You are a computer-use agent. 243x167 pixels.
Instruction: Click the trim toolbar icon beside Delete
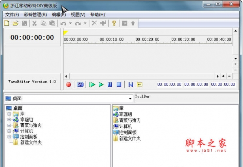click(x=103, y=23)
